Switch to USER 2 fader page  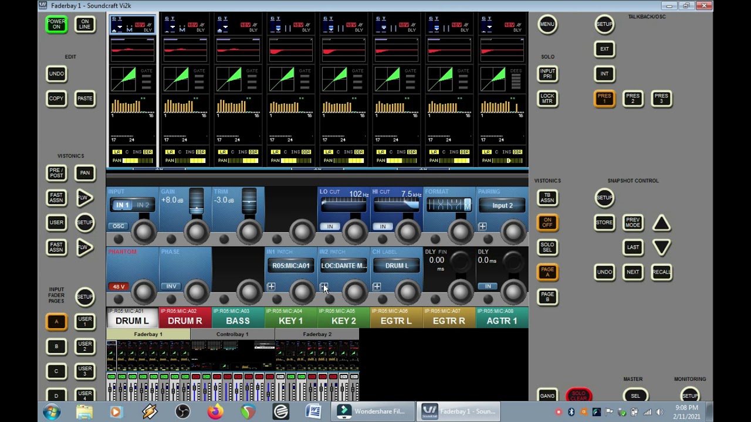85,346
